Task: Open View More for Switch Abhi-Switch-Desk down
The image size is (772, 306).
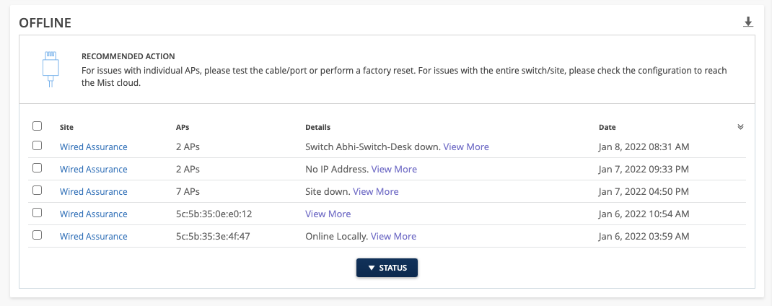Action: coord(465,147)
